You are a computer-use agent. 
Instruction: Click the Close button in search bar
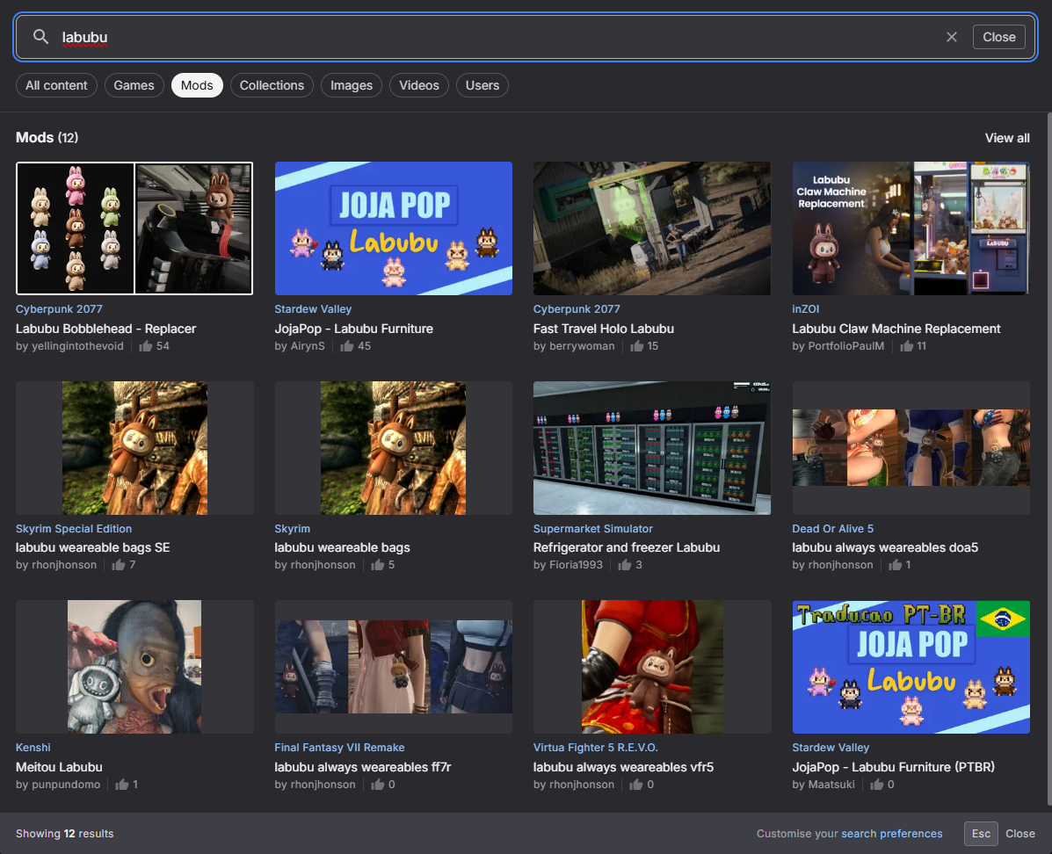tap(999, 37)
